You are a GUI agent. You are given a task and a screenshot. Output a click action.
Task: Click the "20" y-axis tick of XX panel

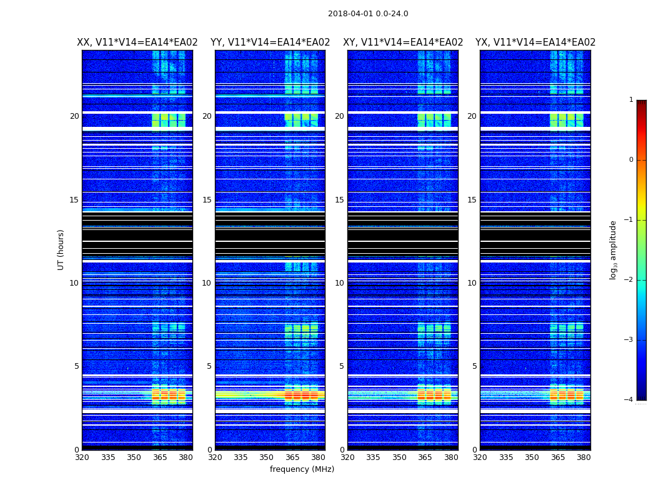click(x=74, y=116)
